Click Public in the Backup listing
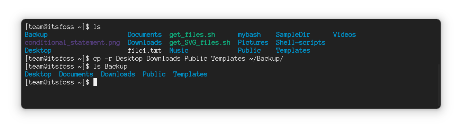Screen dimensions: 462x132 tap(154, 74)
